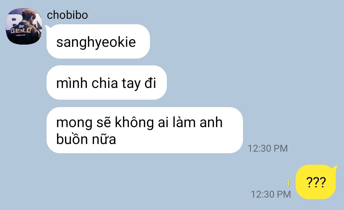
Task: Select the yellow "???" sent message
Action: pos(316,182)
